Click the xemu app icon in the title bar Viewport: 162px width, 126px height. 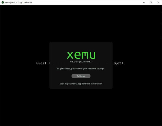click(3, 2)
